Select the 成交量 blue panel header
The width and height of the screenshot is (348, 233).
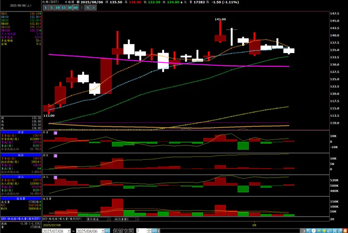pos(21,199)
